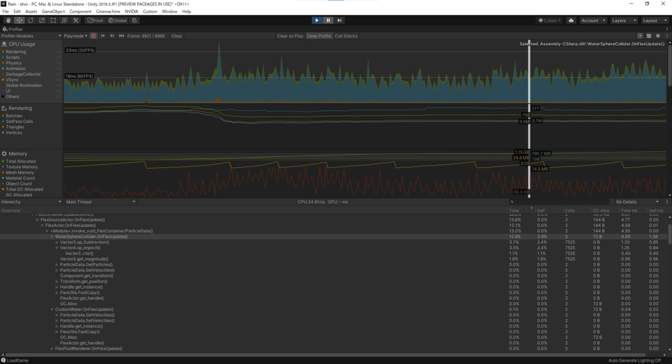Select the Move tool
The image size is (672, 364).
(20, 20)
